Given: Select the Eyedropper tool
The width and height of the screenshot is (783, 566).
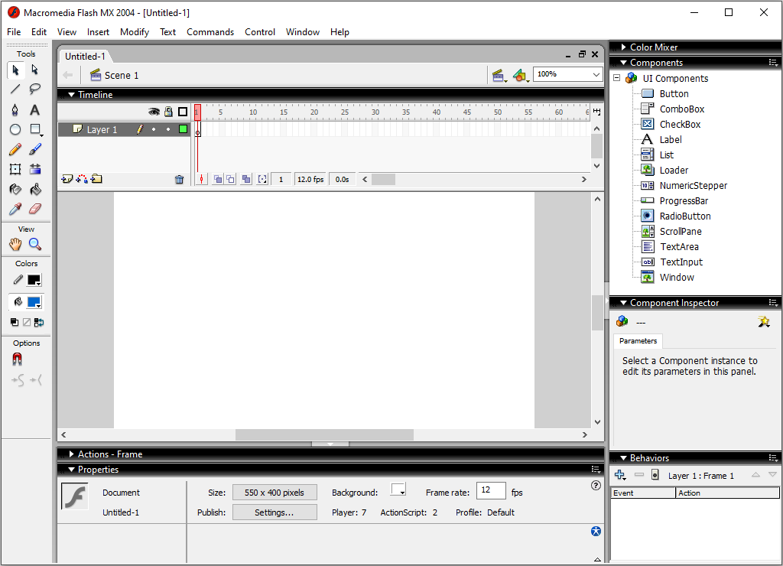Looking at the screenshot, I should tap(15, 209).
